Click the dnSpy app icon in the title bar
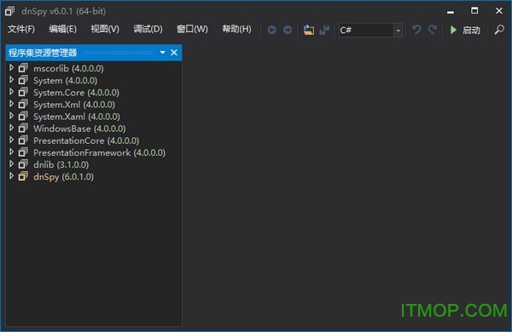 (x=9, y=11)
